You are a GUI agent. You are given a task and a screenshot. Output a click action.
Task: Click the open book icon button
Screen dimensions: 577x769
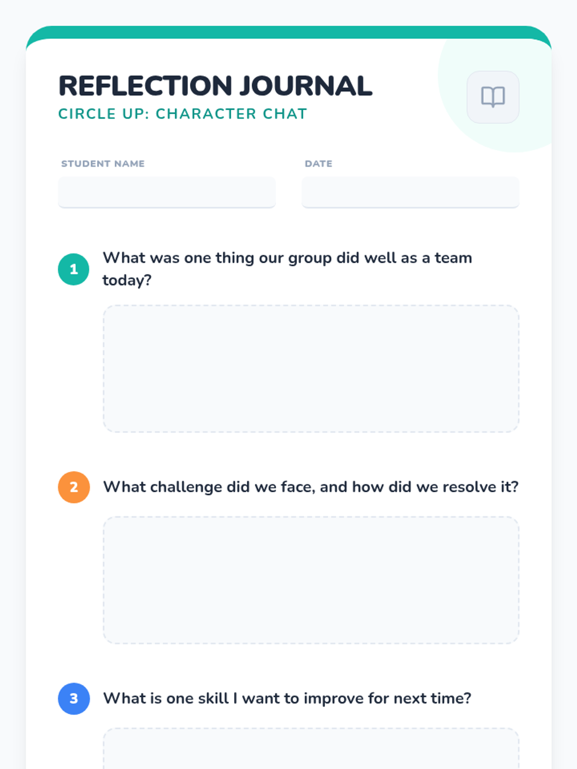point(493,97)
